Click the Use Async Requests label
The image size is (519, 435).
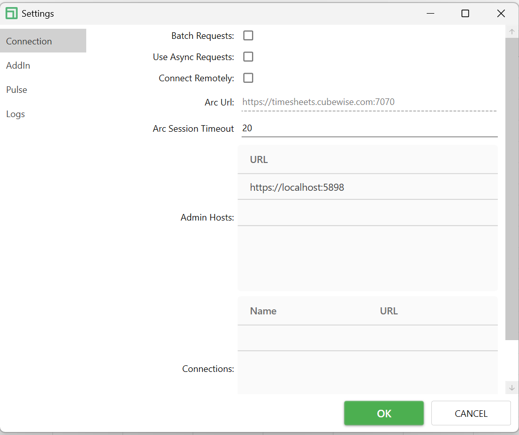[x=193, y=57]
